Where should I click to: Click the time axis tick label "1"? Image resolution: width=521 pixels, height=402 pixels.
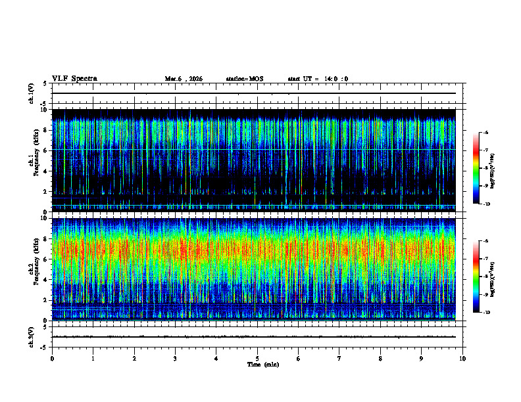[x=93, y=359]
